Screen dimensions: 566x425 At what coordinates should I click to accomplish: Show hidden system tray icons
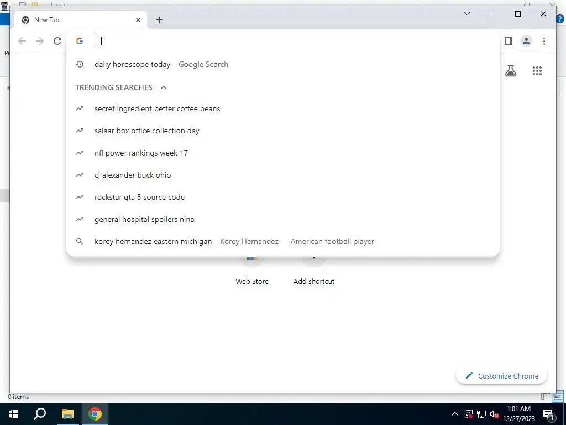click(x=455, y=414)
